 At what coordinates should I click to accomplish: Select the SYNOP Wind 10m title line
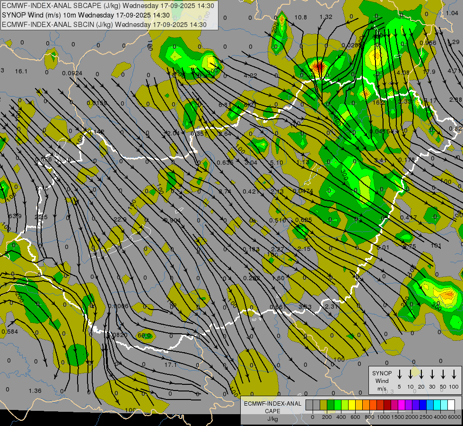click(x=86, y=15)
